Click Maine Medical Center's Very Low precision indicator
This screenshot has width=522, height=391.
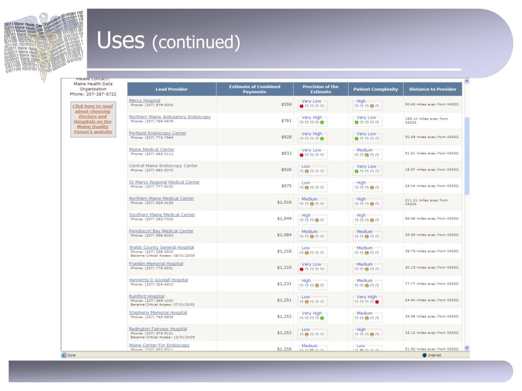pos(312,153)
